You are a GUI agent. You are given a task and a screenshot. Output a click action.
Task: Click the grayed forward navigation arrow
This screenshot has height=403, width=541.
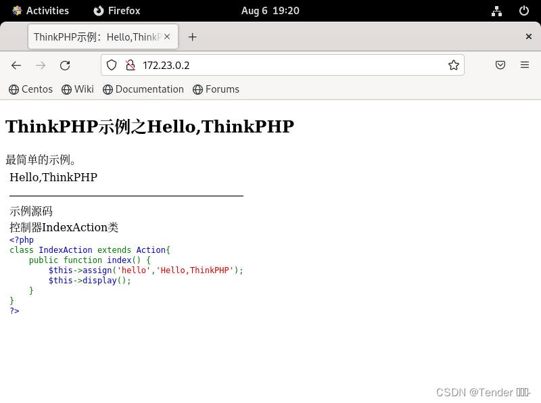(40, 65)
